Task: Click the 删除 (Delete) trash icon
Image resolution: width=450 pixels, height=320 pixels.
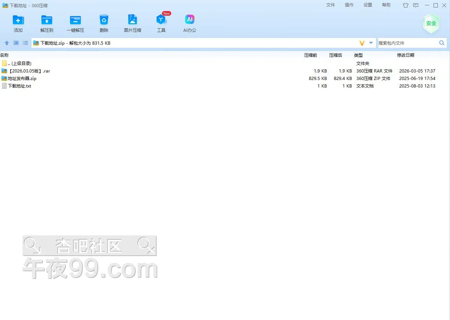Action: coord(104,20)
